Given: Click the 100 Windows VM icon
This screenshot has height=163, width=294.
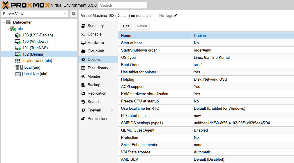Looking at the screenshot, I should (x=18, y=41).
